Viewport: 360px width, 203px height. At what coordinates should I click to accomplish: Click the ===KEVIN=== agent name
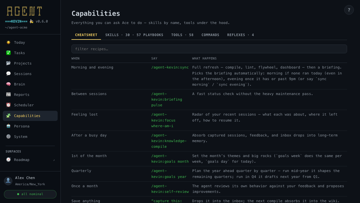pyautogui.click(x=16, y=21)
